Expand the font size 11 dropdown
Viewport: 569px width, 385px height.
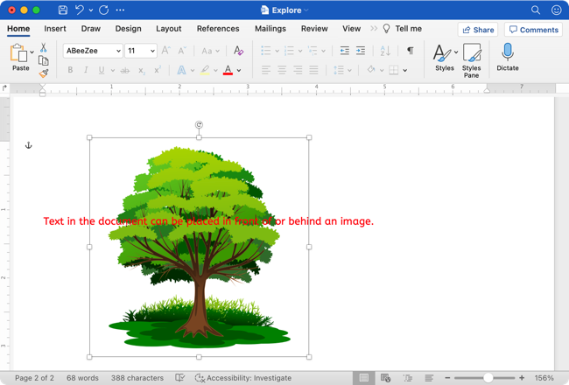tap(152, 52)
